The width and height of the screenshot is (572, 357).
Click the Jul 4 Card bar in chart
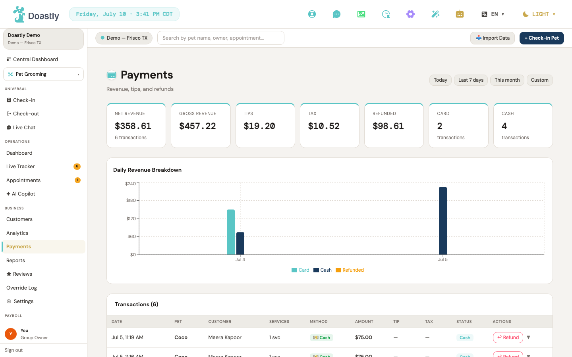click(231, 232)
